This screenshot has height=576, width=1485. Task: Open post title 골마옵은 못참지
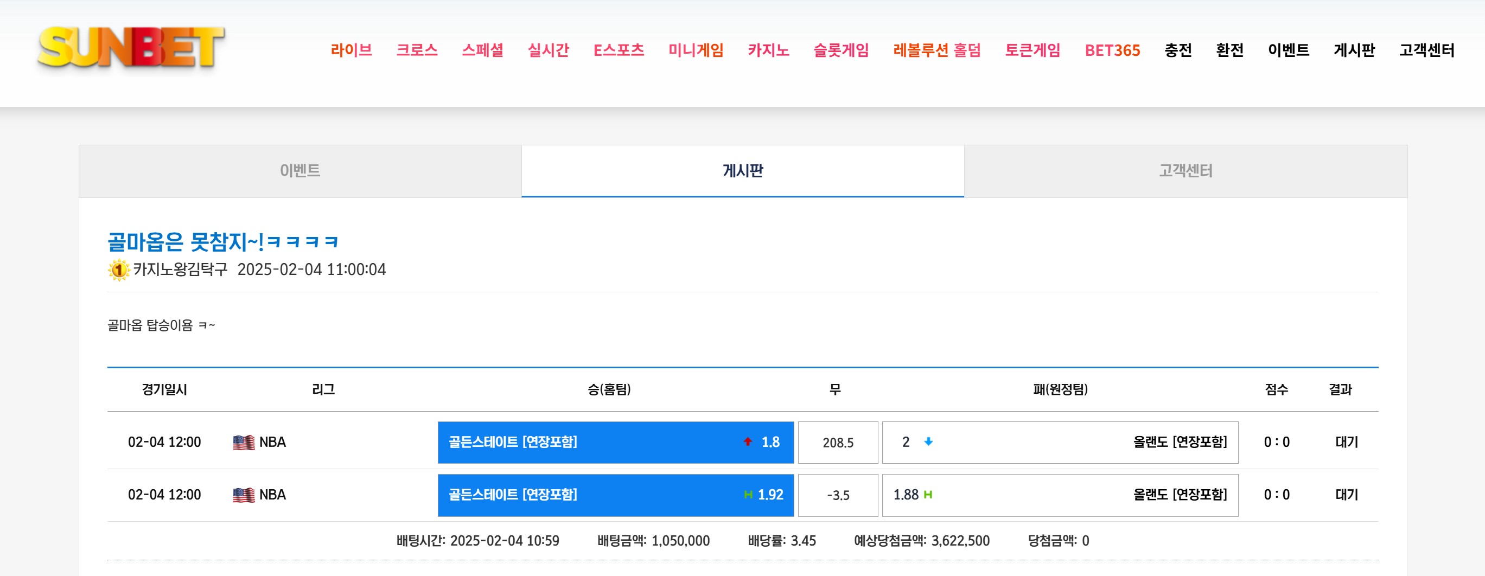point(222,242)
